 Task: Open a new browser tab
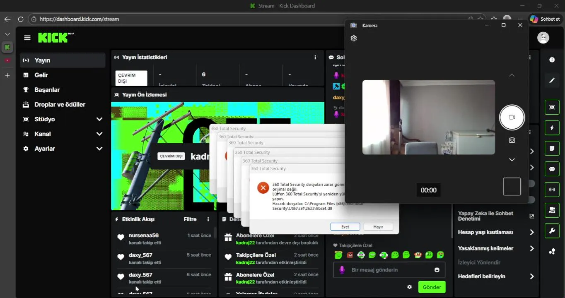coord(7,75)
